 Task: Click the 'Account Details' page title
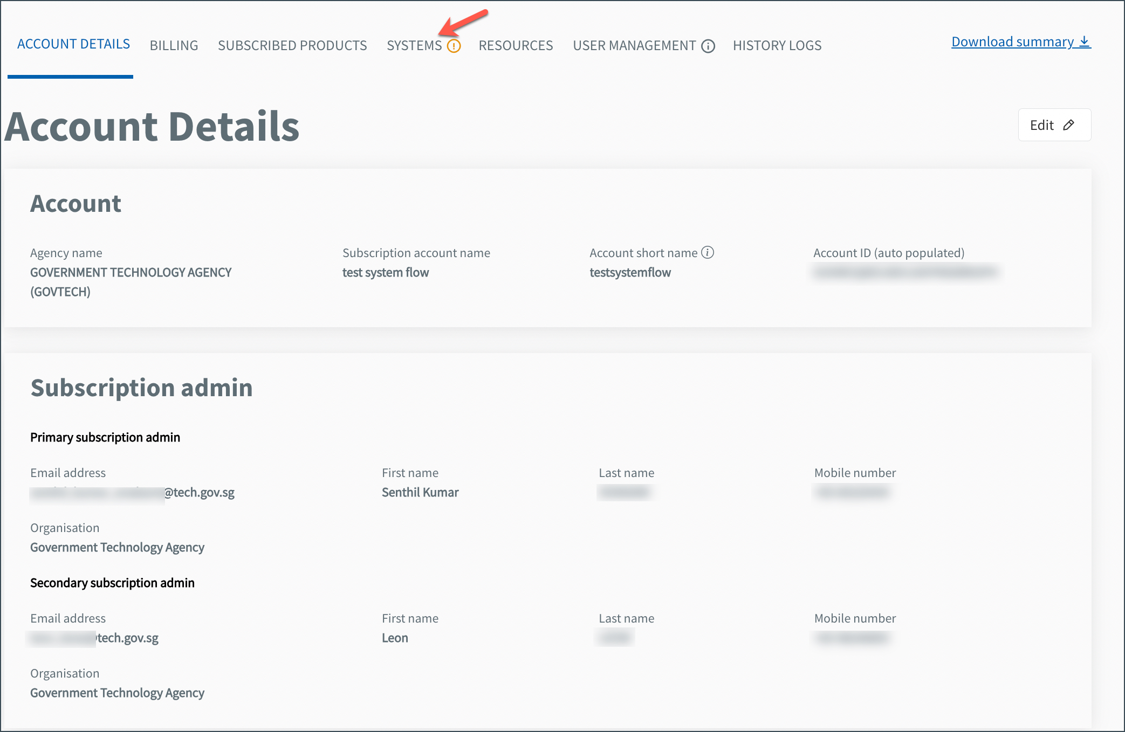152,127
